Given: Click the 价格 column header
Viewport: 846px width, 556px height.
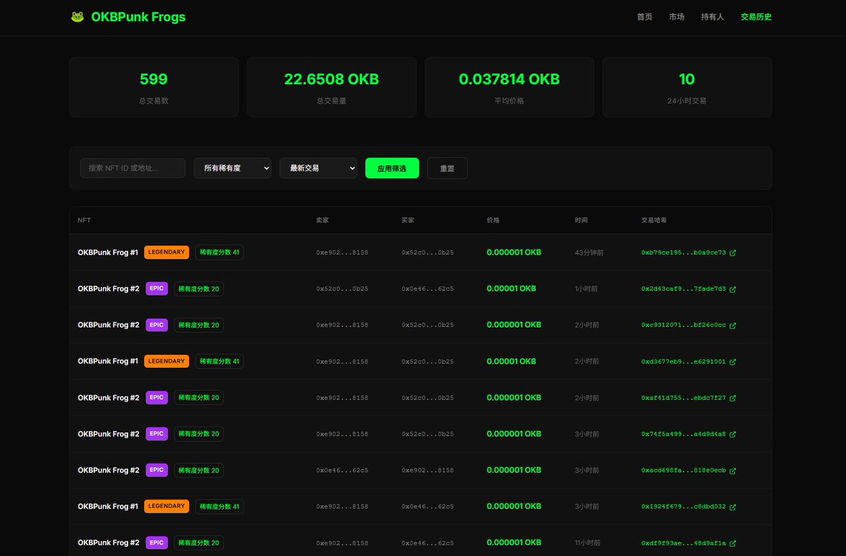Looking at the screenshot, I should coord(493,220).
